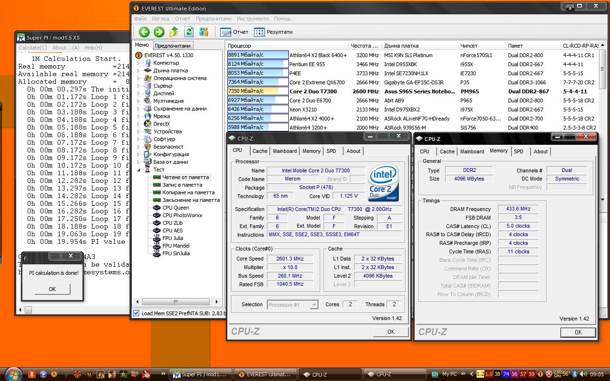Toggle the Load Mem SSE2 status checkbox
Screen dimensions: 610x381
pos(136,313)
